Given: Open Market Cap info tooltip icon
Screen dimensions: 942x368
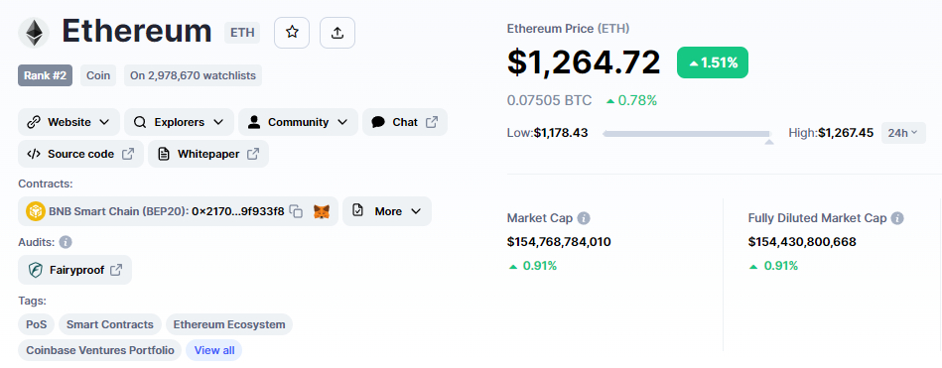Looking at the screenshot, I should pos(584,218).
